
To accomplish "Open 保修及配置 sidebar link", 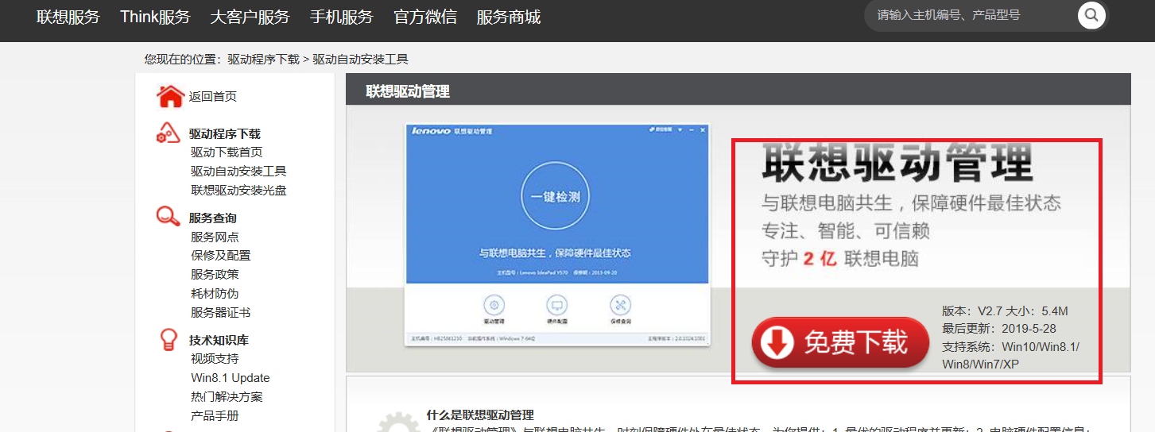I will point(221,256).
